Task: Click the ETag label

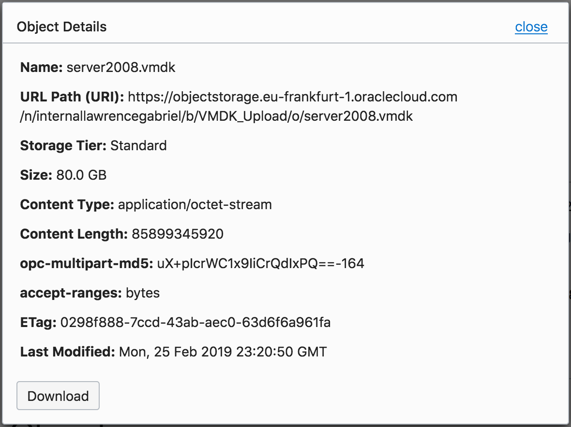Action: click(x=38, y=322)
